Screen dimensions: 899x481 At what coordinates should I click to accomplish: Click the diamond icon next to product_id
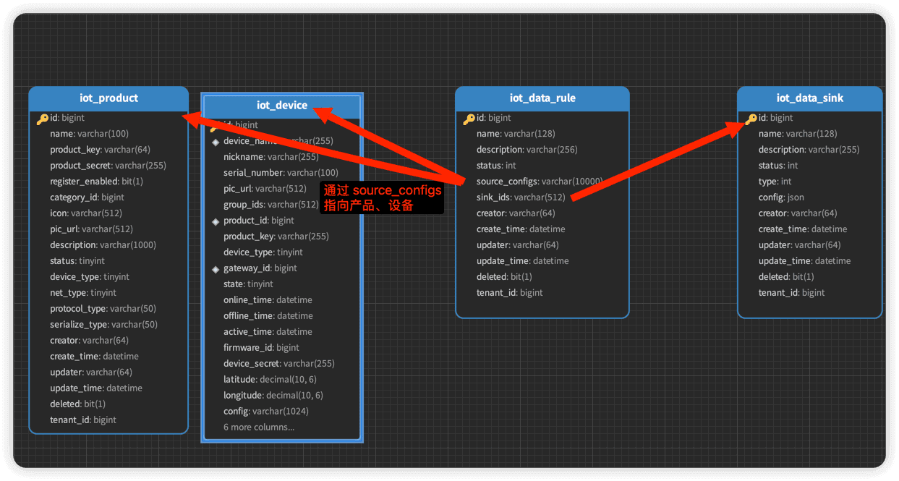point(216,221)
